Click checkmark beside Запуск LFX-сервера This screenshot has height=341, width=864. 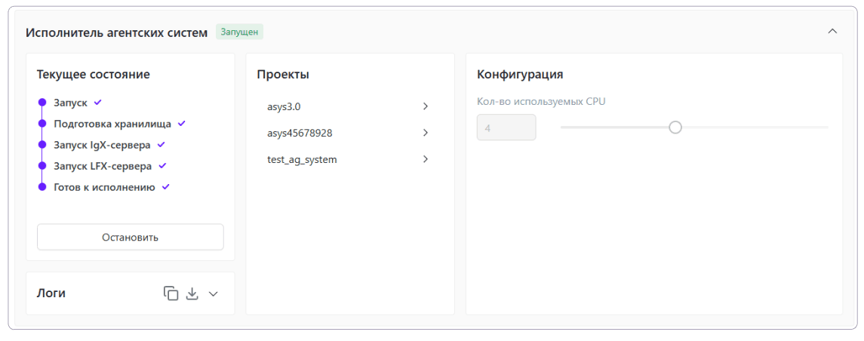pyautogui.click(x=162, y=165)
